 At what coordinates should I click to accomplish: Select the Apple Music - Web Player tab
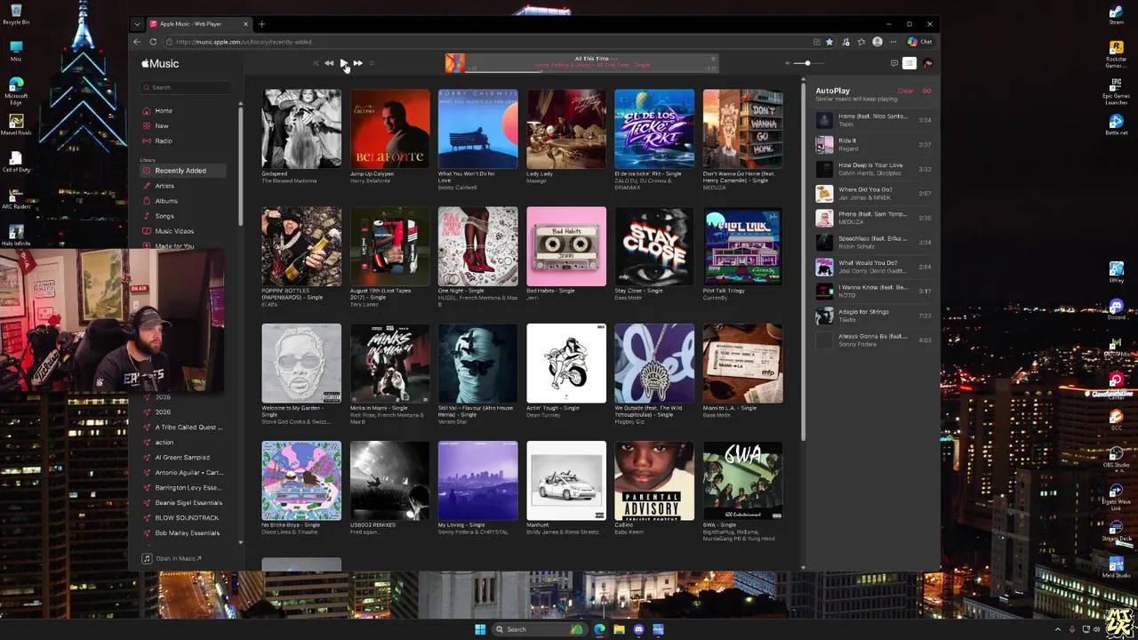point(199,24)
